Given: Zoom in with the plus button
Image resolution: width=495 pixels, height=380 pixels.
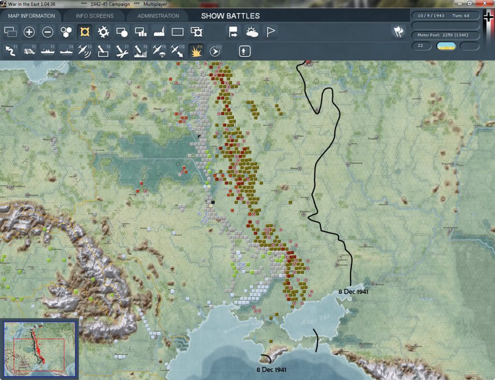Looking at the screenshot, I should 29,32.
